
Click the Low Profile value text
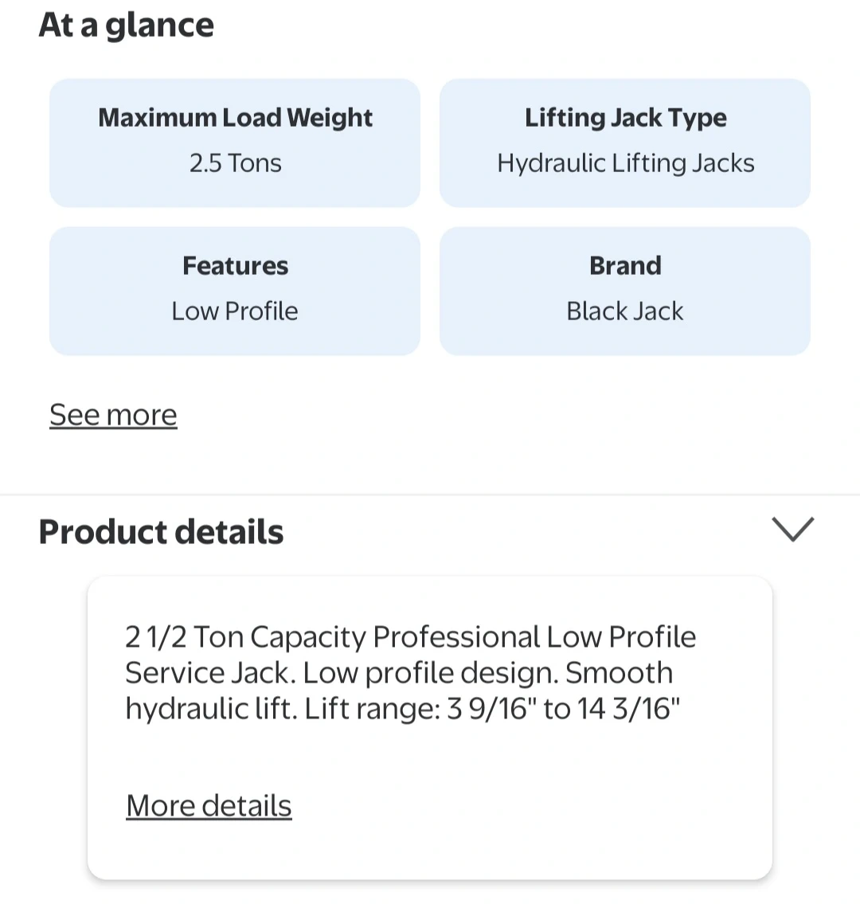point(235,311)
